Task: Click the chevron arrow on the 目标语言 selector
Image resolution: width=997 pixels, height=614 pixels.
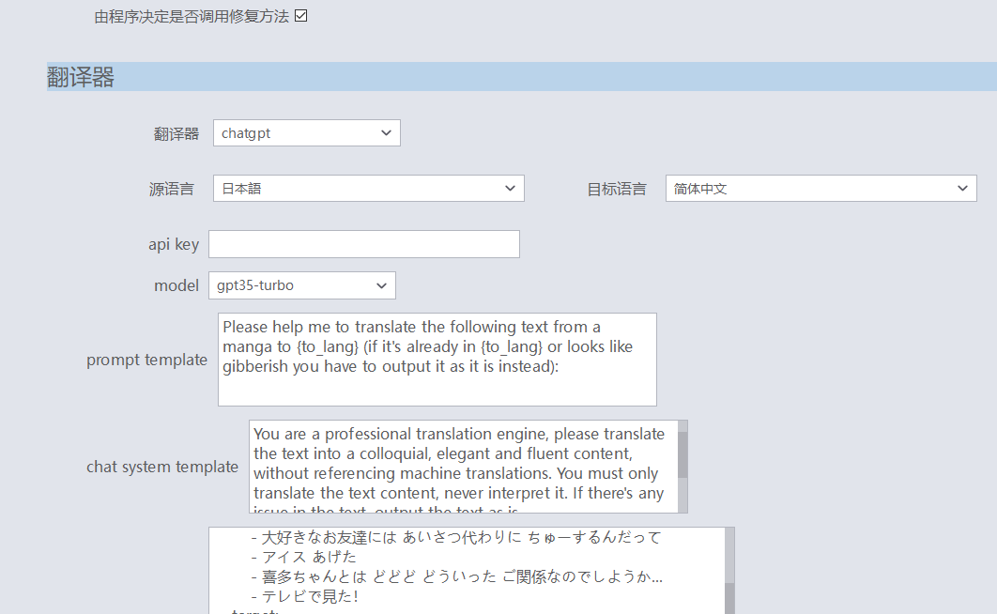Action: pyautogui.click(x=963, y=188)
